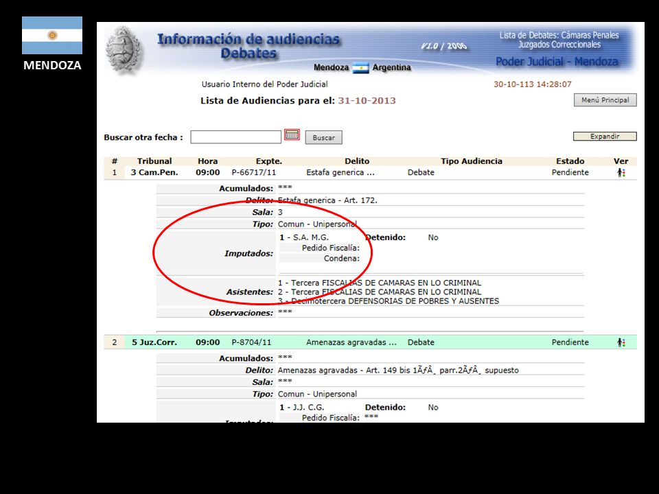659x494 pixels.
Task: Click Usuario Interno del Poder Judicial text
Action: 264,84
